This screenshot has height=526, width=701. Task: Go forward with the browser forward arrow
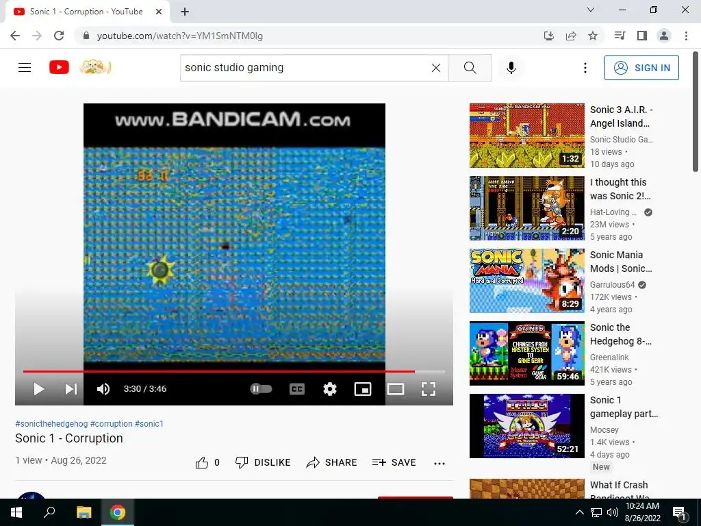(37, 36)
